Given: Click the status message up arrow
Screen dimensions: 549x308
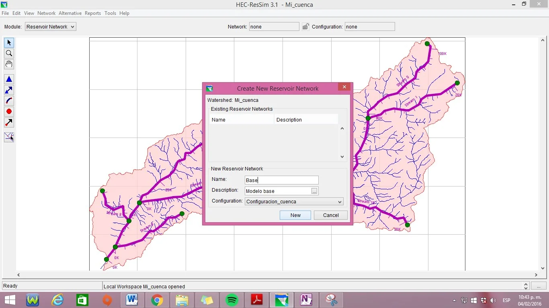Looking at the screenshot, I should pos(526,284).
